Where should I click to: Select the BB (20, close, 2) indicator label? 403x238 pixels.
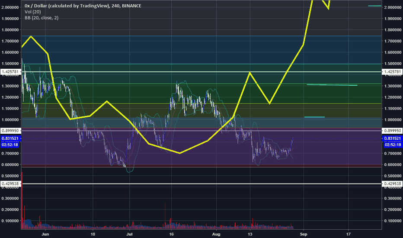click(42, 18)
